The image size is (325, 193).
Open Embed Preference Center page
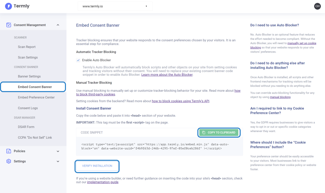[x=36, y=97]
